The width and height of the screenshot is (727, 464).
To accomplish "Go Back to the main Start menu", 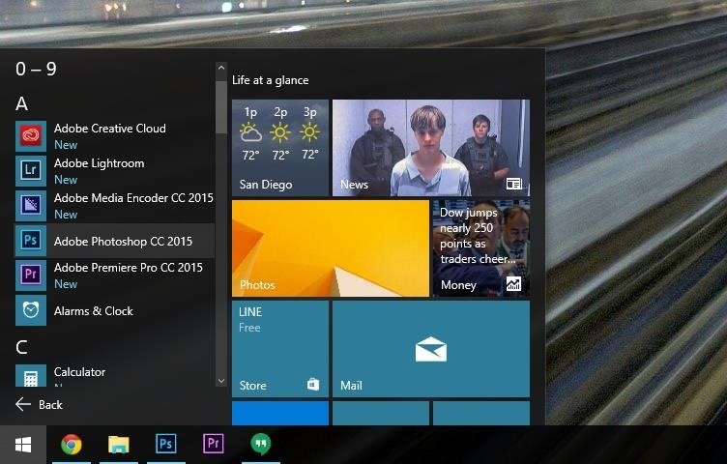I will [x=39, y=405].
